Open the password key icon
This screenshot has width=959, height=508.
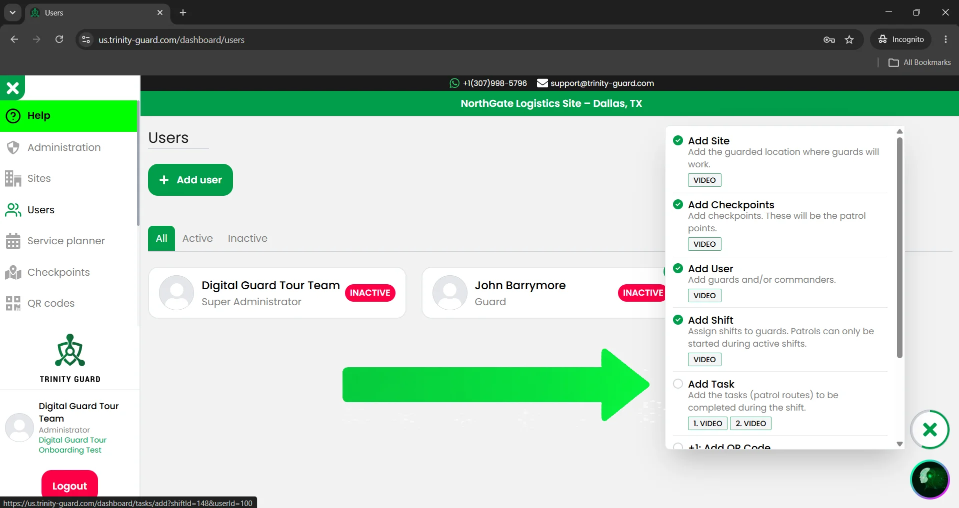[x=829, y=39]
